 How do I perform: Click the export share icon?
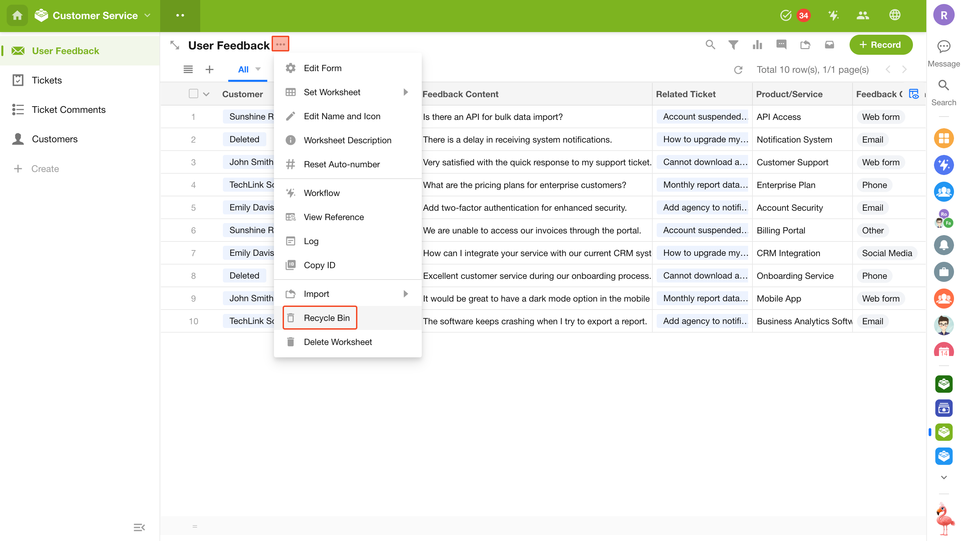(x=805, y=45)
